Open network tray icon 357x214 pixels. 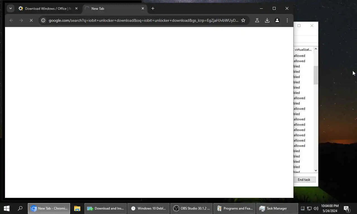point(309,208)
